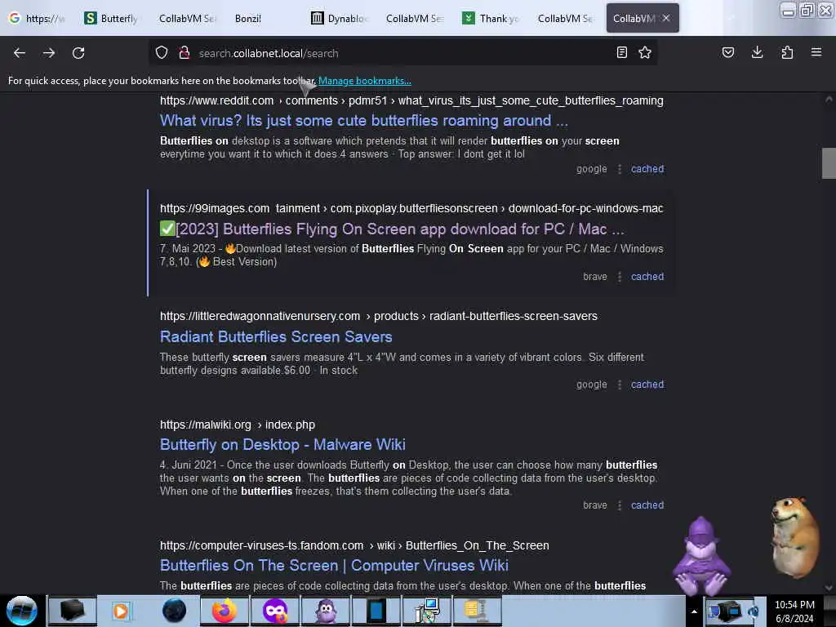Click the scrollbar up arrow

(x=829, y=99)
